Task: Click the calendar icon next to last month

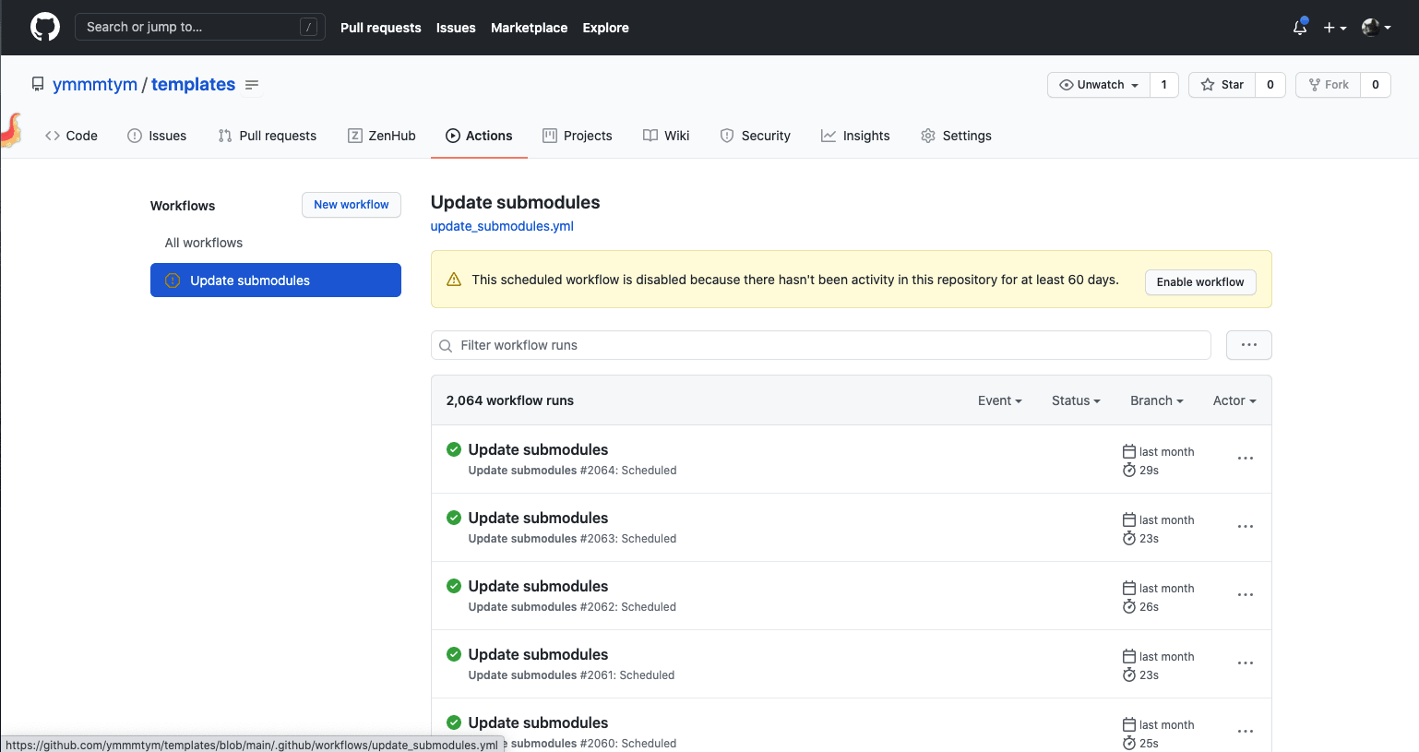Action: click(1129, 451)
